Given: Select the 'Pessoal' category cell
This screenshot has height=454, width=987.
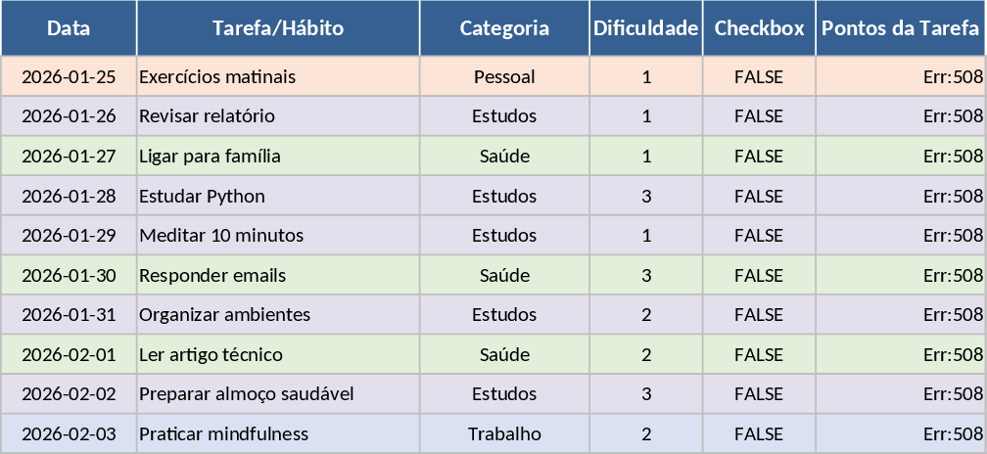Looking at the screenshot, I should coord(504,76).
